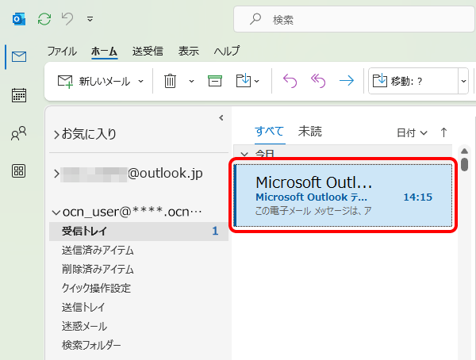Show only 未読 unread messages

click(310, 132)
